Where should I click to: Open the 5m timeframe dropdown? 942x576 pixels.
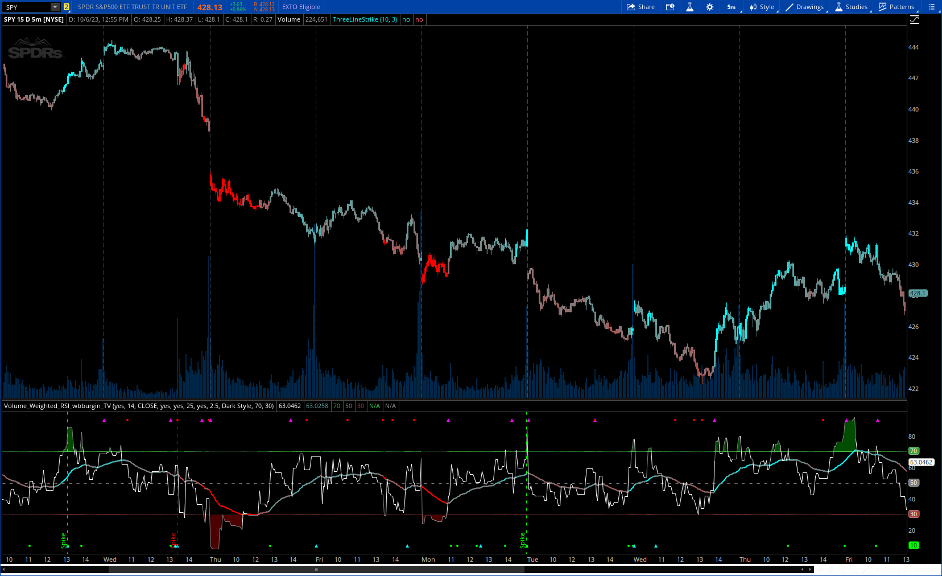(x=733, y=7)
